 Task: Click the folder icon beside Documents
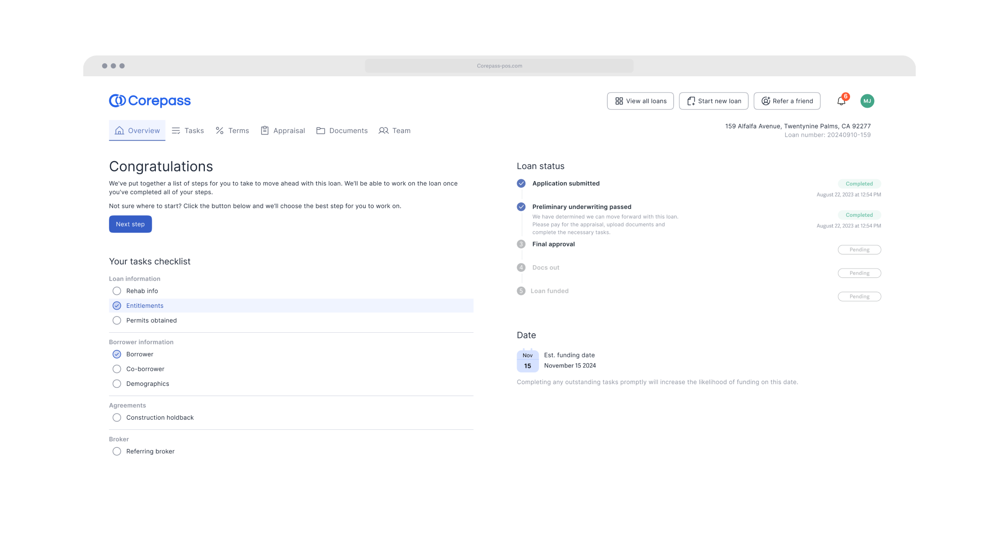coord(321,131)
